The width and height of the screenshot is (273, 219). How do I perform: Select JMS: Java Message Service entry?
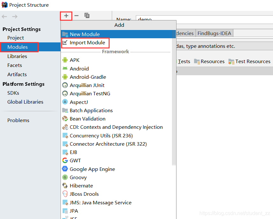tap(116, 203)
